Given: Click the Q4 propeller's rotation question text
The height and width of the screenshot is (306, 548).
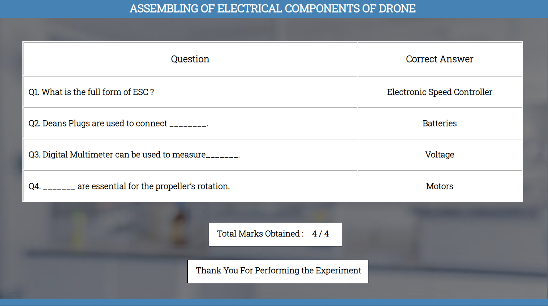Looking at the screenshot, I should coord(153,186).
